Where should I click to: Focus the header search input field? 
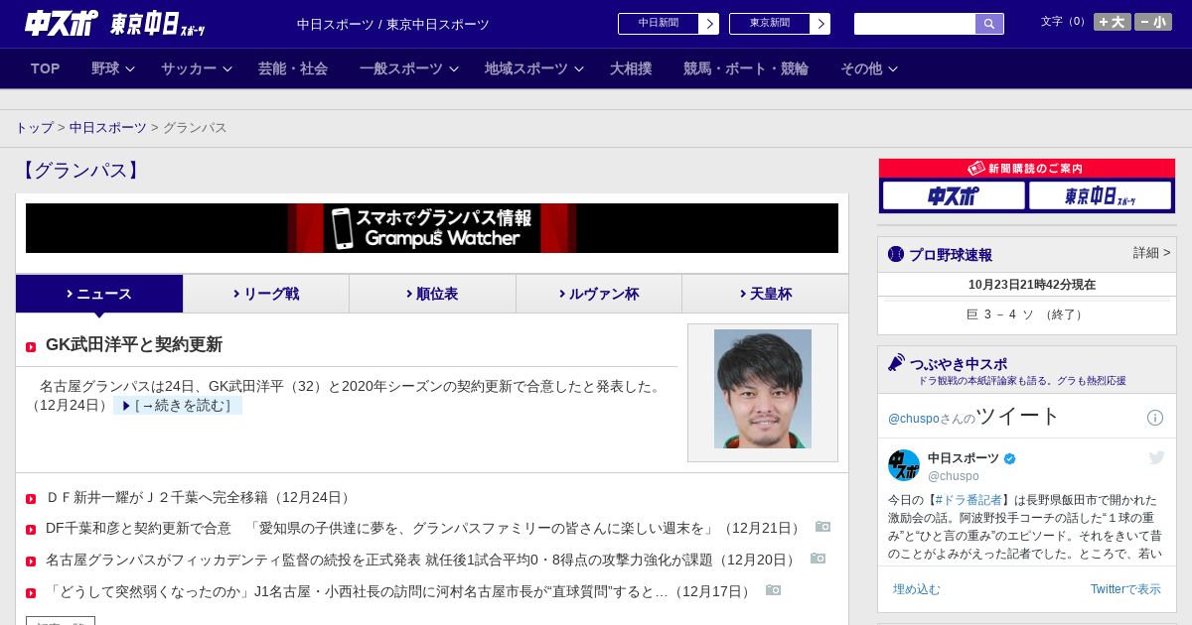click(x=915, y=24)
